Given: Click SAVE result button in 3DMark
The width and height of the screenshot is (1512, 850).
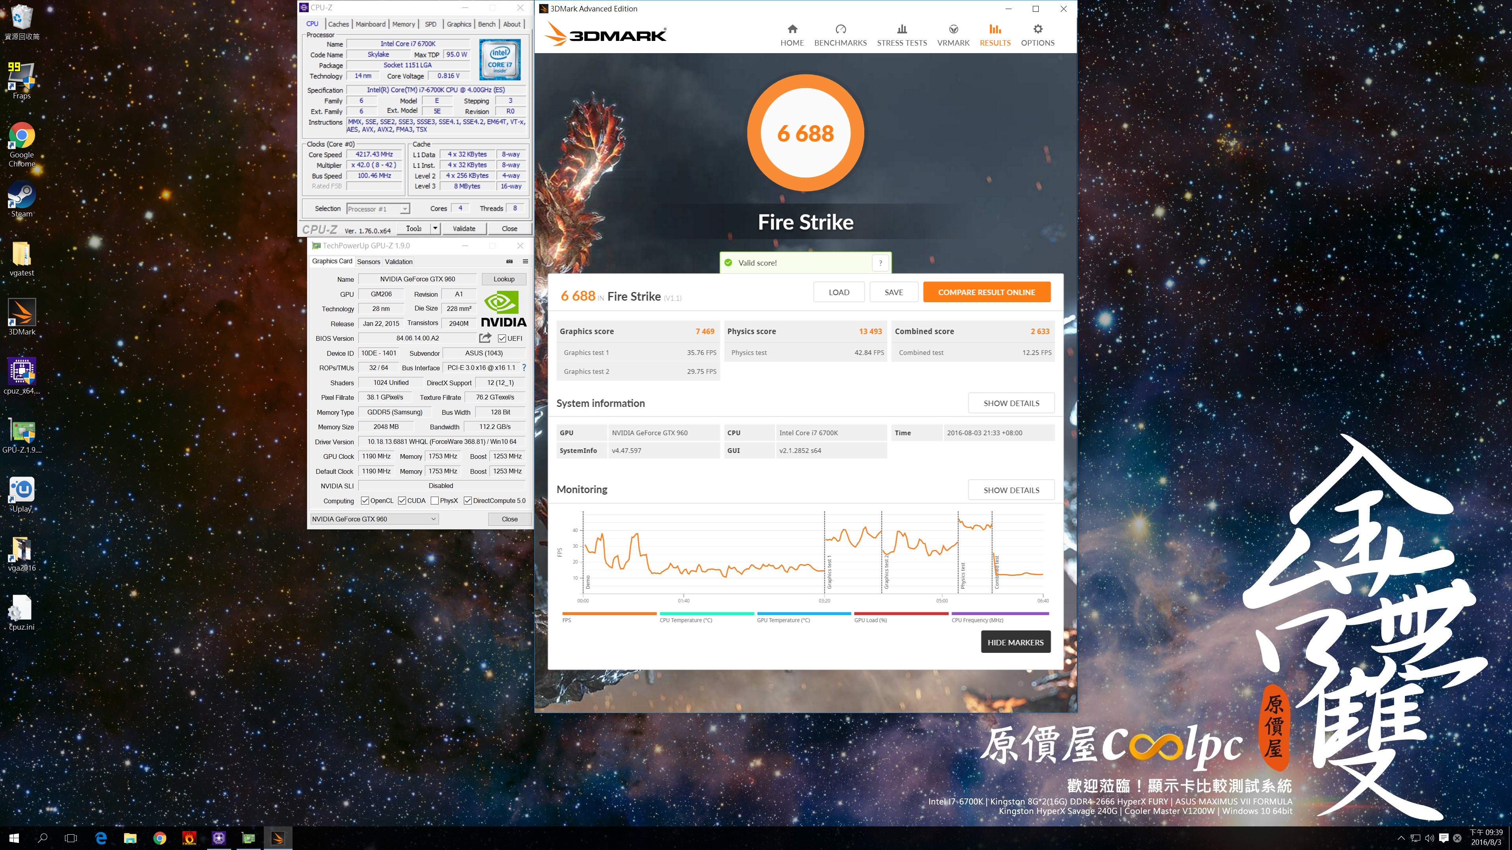Looking at the screenshot, I should point(893,292).
